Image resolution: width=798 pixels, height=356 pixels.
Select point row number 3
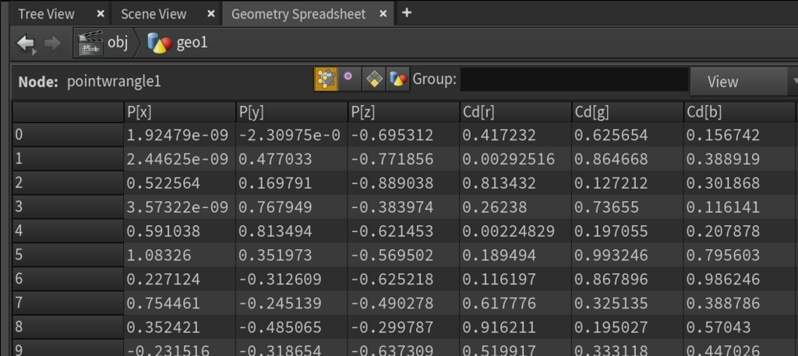point(69,207)
